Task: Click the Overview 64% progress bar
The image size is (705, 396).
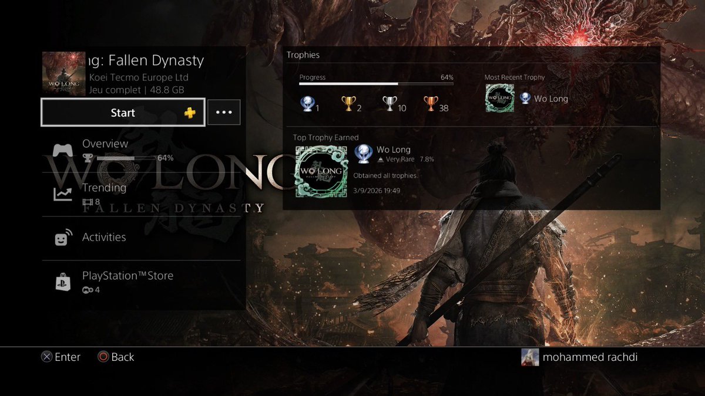Action: tap(126, 158)
